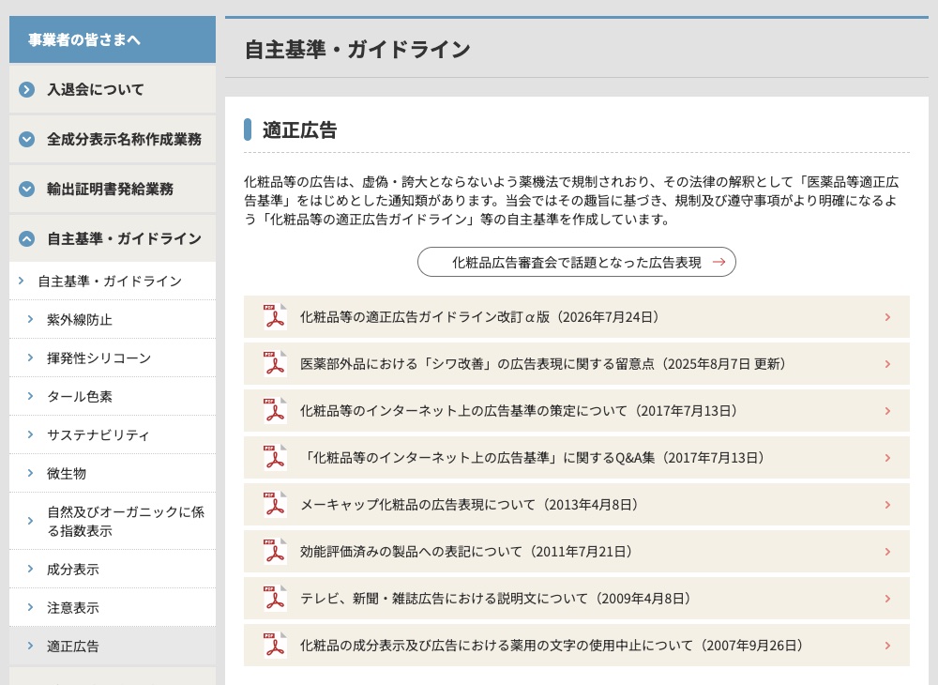This screenshot has height=685, width=938.
Task: Open 自主基準・ガイドライン sub-menu link
Action: [x=113, y=282]
